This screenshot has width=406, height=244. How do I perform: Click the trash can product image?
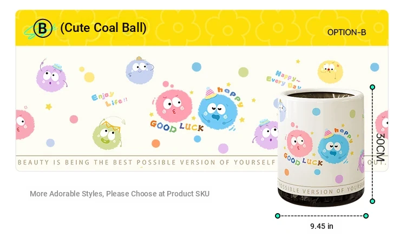coord(321,148)
